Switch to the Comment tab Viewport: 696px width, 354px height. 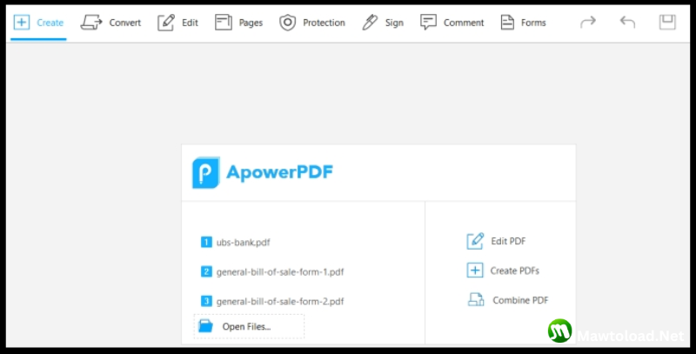452,23
